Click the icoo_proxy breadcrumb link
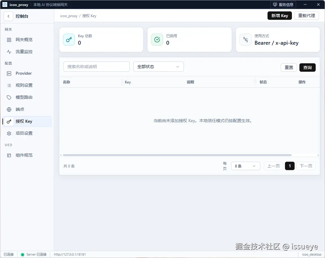325x258 pixels. tap(69, 16)
